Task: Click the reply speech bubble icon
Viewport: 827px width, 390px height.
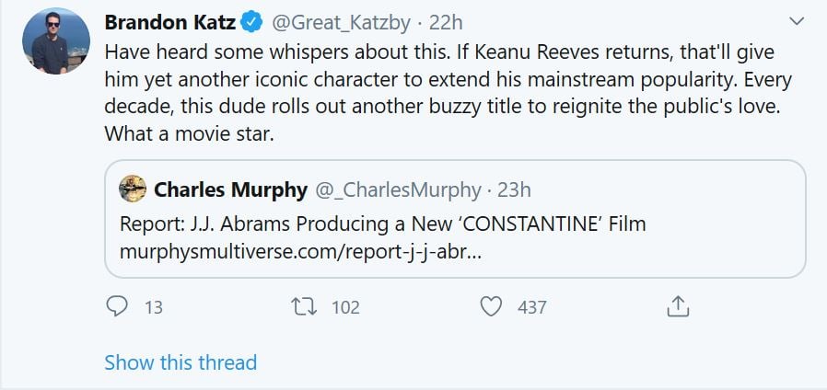Action: tap(117, 306)
